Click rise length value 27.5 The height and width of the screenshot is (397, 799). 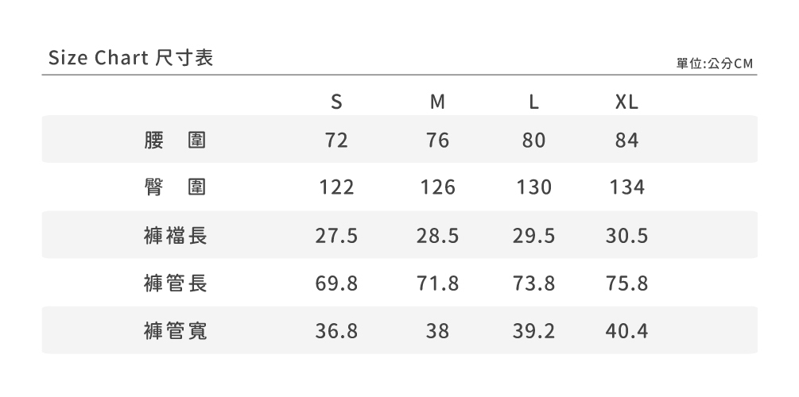(336, 236)
